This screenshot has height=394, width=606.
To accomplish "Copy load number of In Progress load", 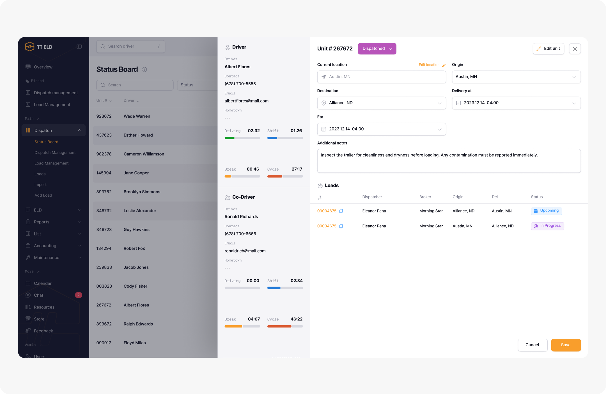I will coord(341,226).
